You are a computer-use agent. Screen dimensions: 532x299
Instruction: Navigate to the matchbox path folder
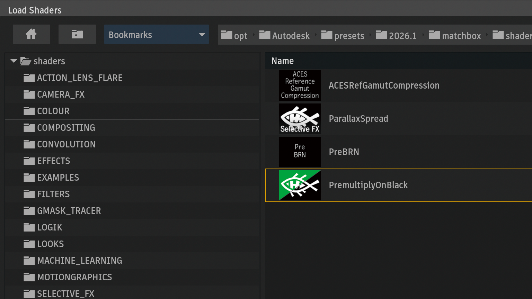coord(455,36)
